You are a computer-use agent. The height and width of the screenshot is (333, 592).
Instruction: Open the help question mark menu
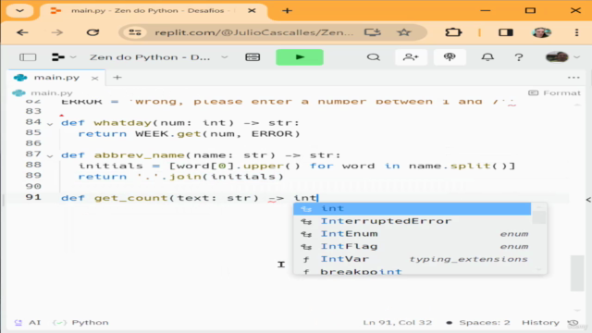519,57
